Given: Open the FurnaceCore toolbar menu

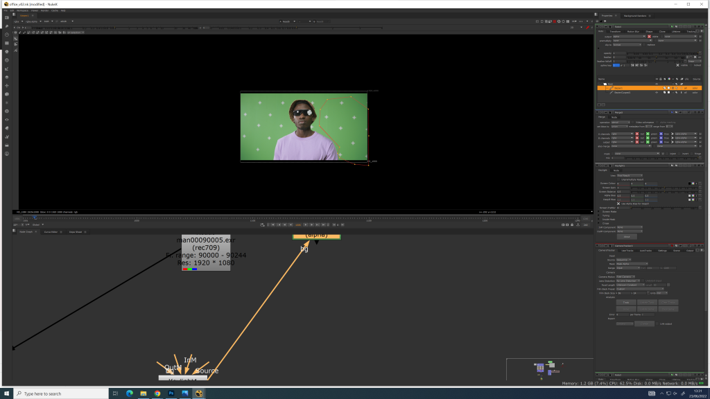Looking at the screenshot, I should (x=7, y=154).
